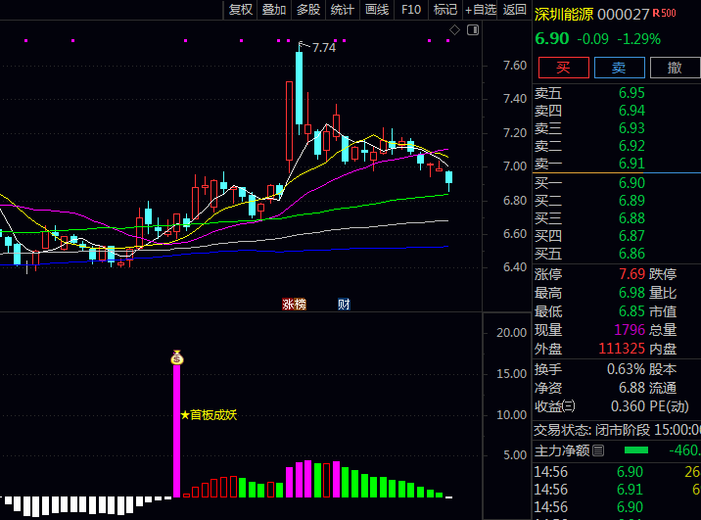701x520 pixels.
Task: Click the ★首板成妖 signal label
Action: 209,414
